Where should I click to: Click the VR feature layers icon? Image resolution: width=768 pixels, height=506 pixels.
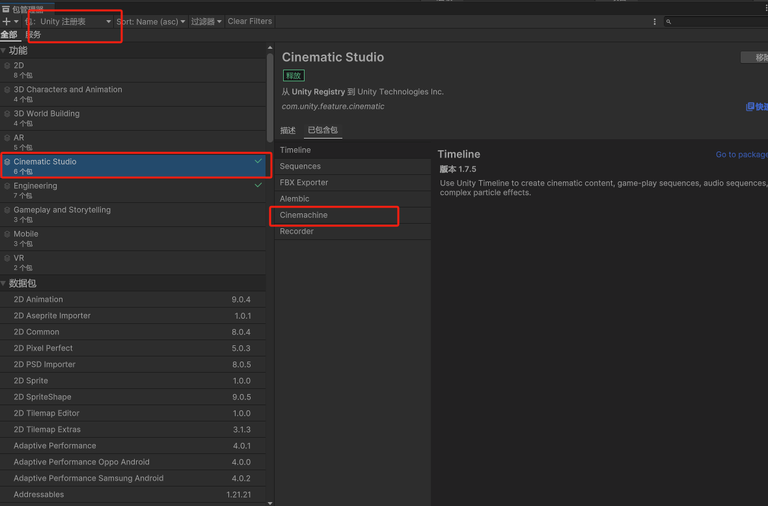coord(7,258)
